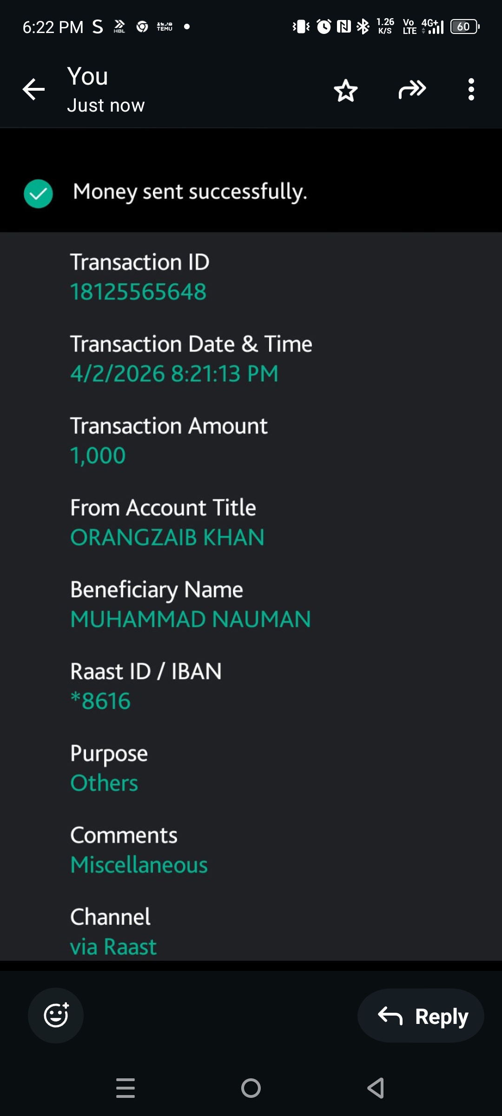Forward the message using arrow icon
This screenshot has height=1116, width=502.
(412, 89)
